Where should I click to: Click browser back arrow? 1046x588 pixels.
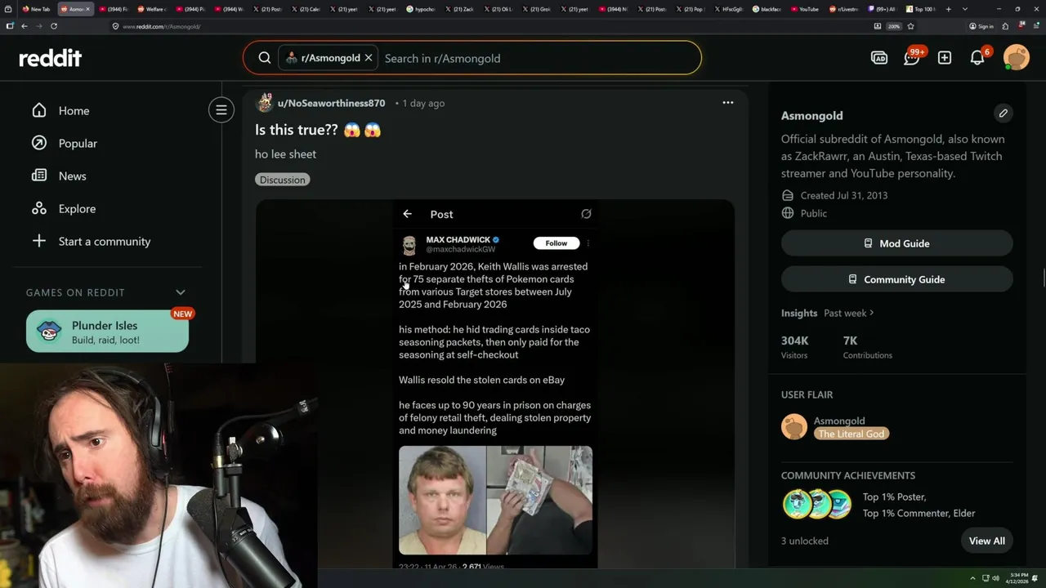(x=25, y=26)
